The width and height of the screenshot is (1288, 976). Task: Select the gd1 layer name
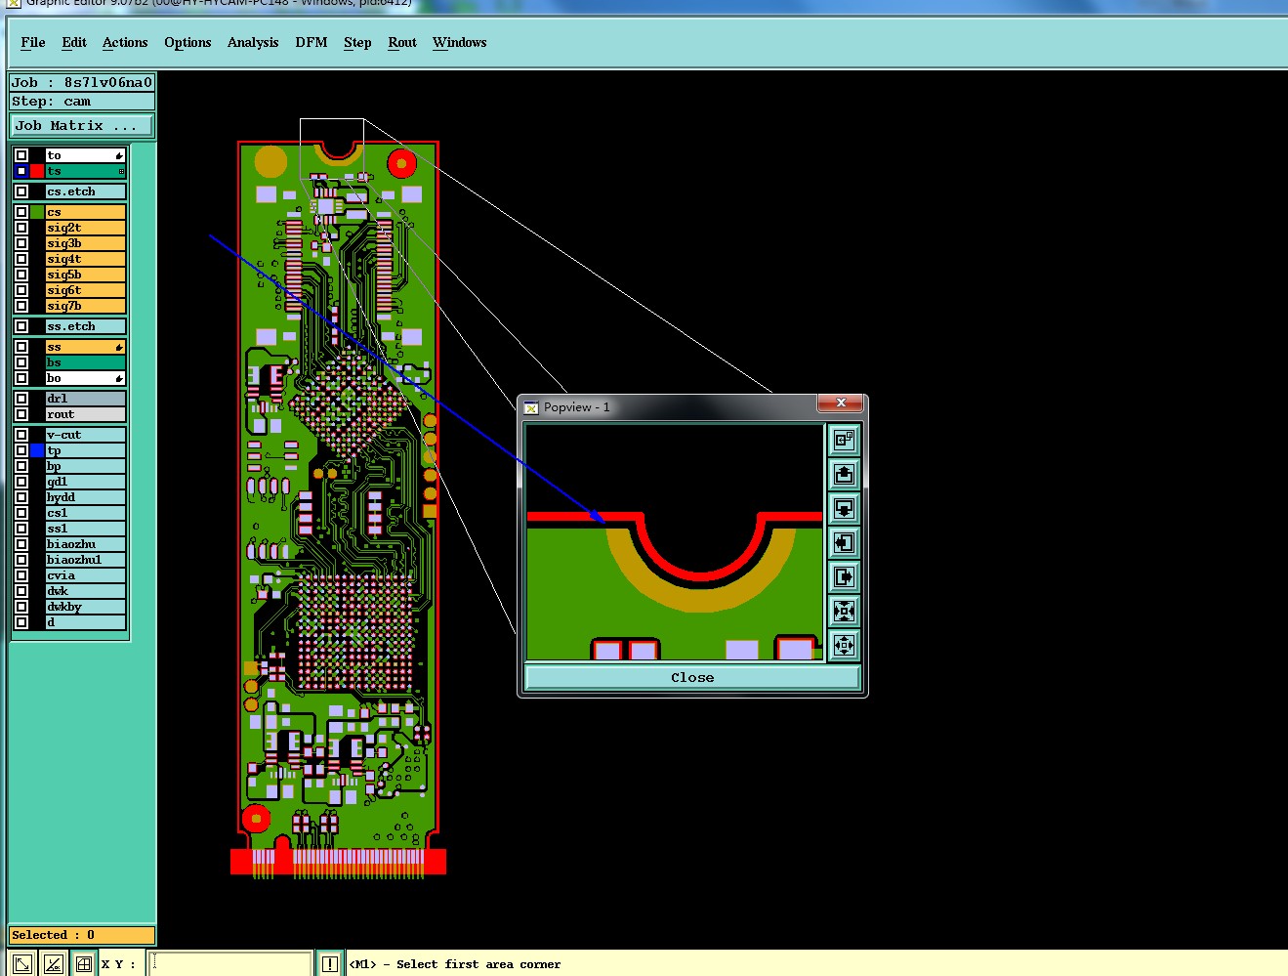click(86, 482)
